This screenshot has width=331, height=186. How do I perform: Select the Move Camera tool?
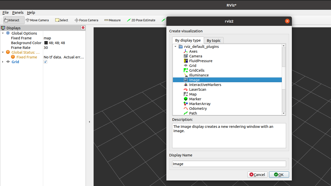[x=37, y=20]
